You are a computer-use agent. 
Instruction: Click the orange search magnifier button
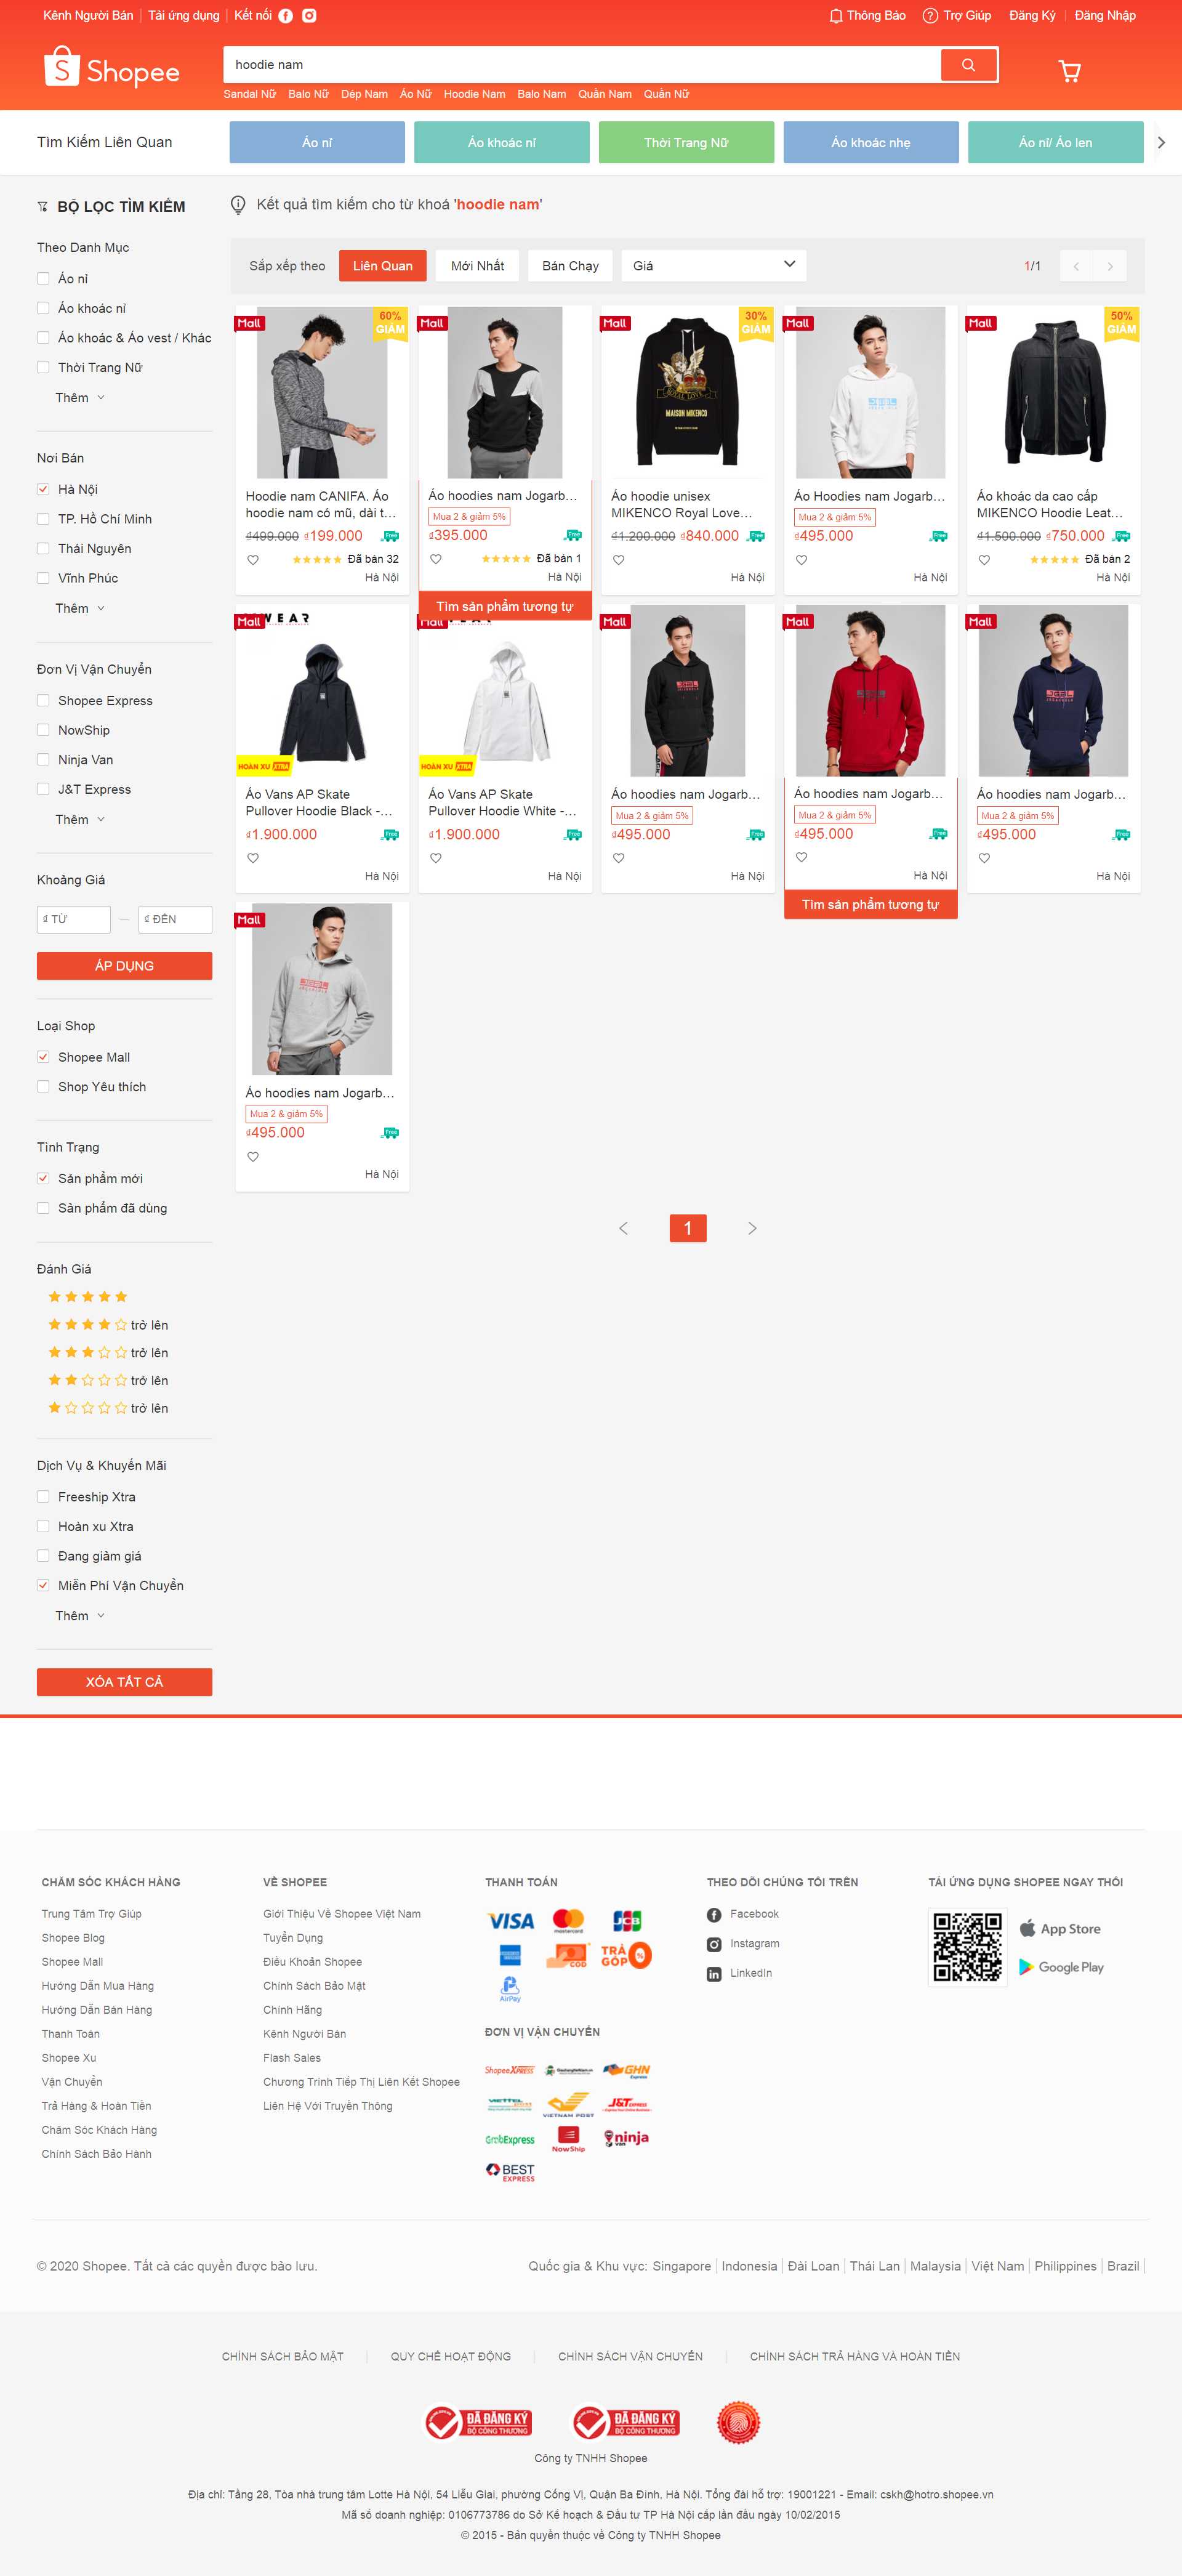968,65
